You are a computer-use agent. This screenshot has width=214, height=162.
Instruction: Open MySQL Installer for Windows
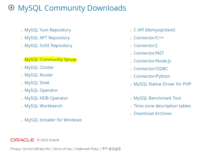coord(53,120)
